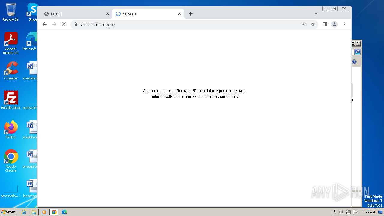384x216 pixels.
Task: Open Acrobat Reader DC desktop shortcut
Action: pos(11,43)
